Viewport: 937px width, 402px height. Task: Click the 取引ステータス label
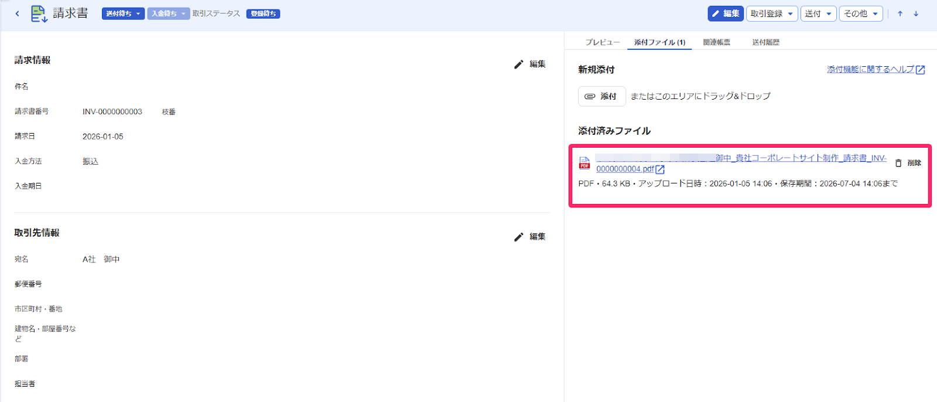216,13
